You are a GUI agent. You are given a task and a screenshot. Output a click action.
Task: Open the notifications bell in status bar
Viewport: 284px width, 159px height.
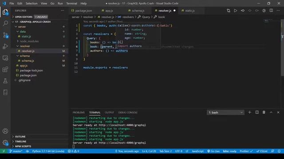click(279, 151)
